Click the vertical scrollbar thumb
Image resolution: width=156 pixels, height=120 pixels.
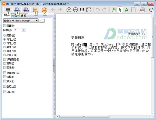point(153,37)
